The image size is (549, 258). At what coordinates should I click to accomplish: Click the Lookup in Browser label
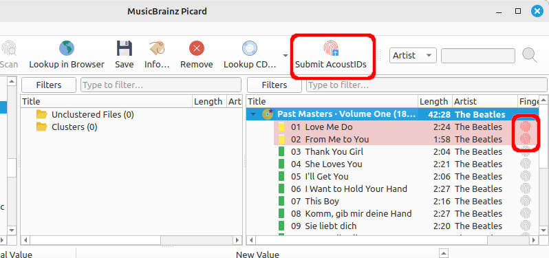point(67,65)
